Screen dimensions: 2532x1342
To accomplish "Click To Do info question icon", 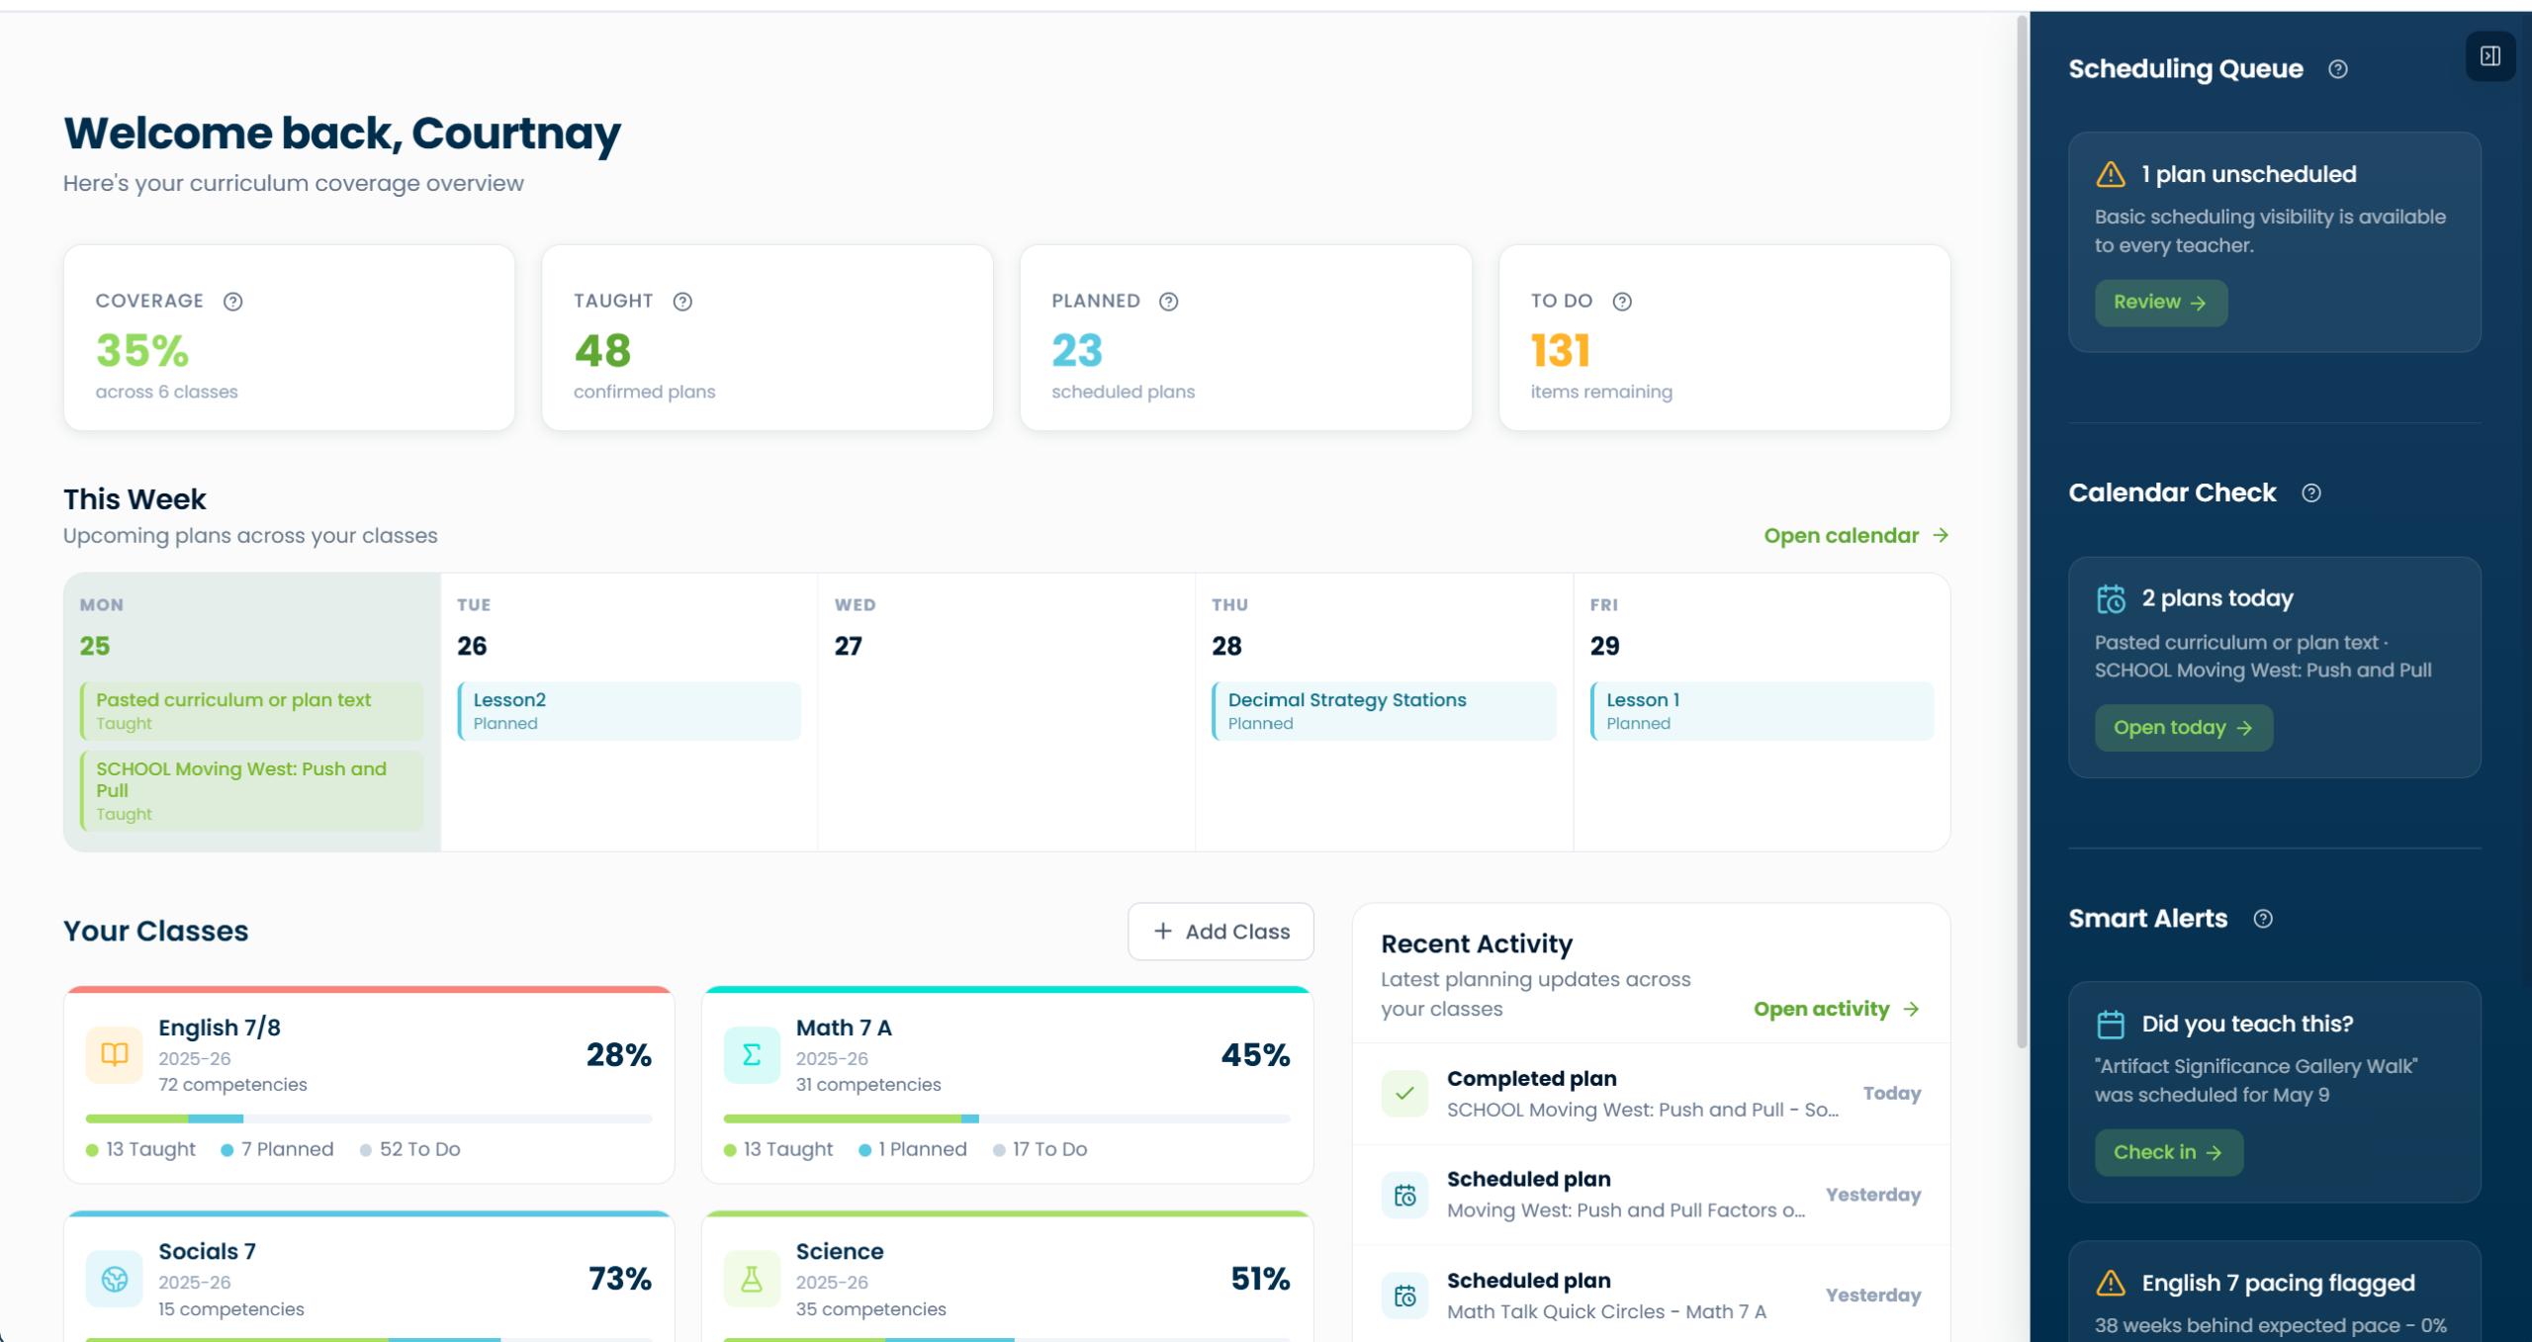I will coord(1622,302).
